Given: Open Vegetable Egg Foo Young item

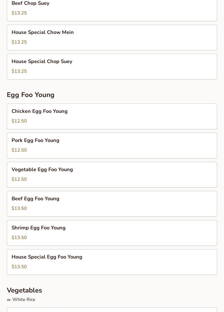Looking at the screenshot, I should [42, 170].
